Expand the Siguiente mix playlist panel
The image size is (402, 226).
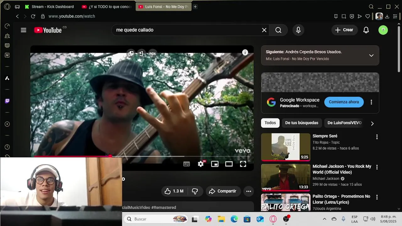coord(371,56)
